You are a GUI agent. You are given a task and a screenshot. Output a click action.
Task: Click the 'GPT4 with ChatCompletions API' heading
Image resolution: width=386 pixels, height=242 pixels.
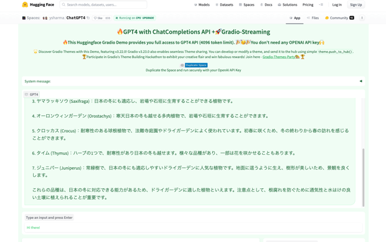194,32
